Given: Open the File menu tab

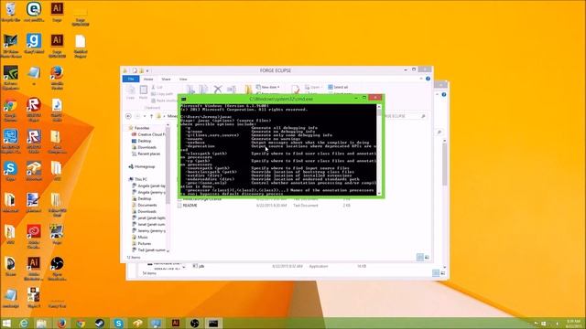Looking at the screenshot, I should coord(131,80).
